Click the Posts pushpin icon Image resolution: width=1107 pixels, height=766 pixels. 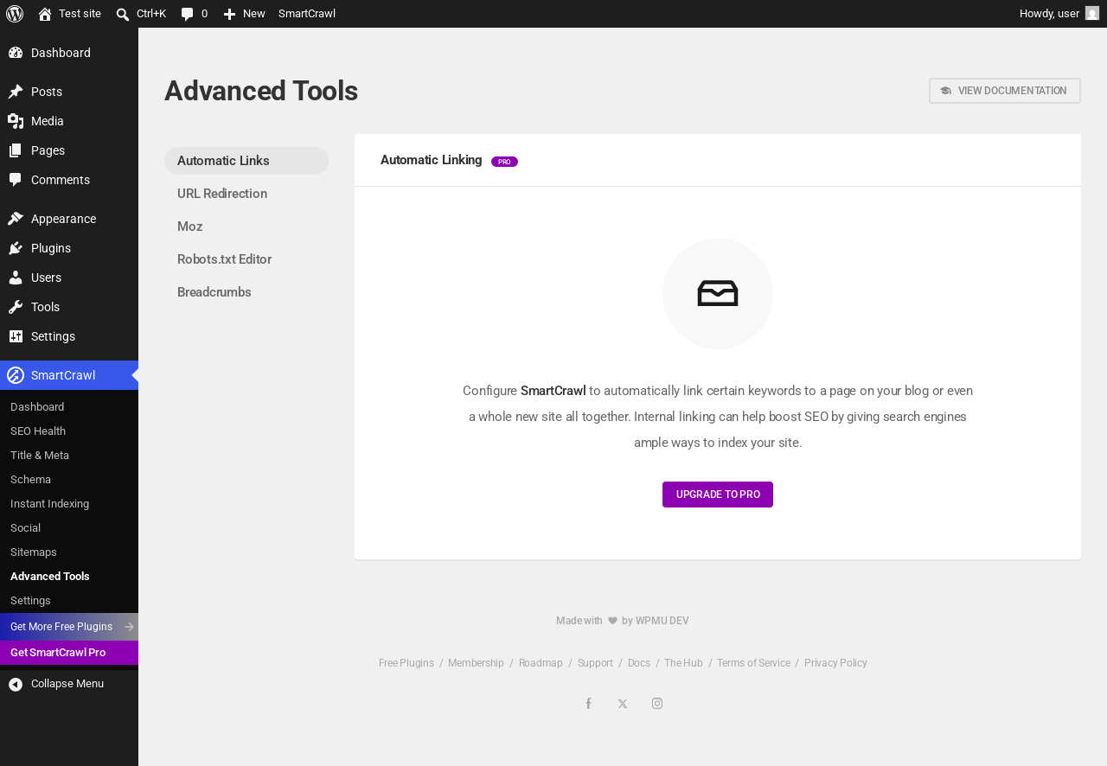[16, 92]
